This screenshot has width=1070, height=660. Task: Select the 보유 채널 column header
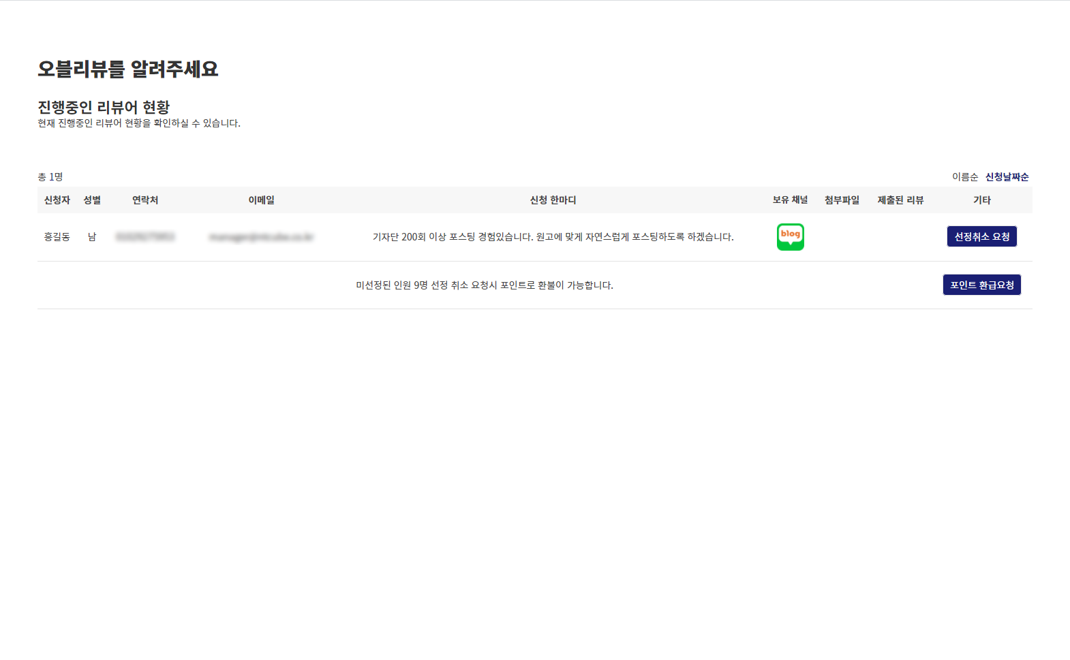click(790, 200)
